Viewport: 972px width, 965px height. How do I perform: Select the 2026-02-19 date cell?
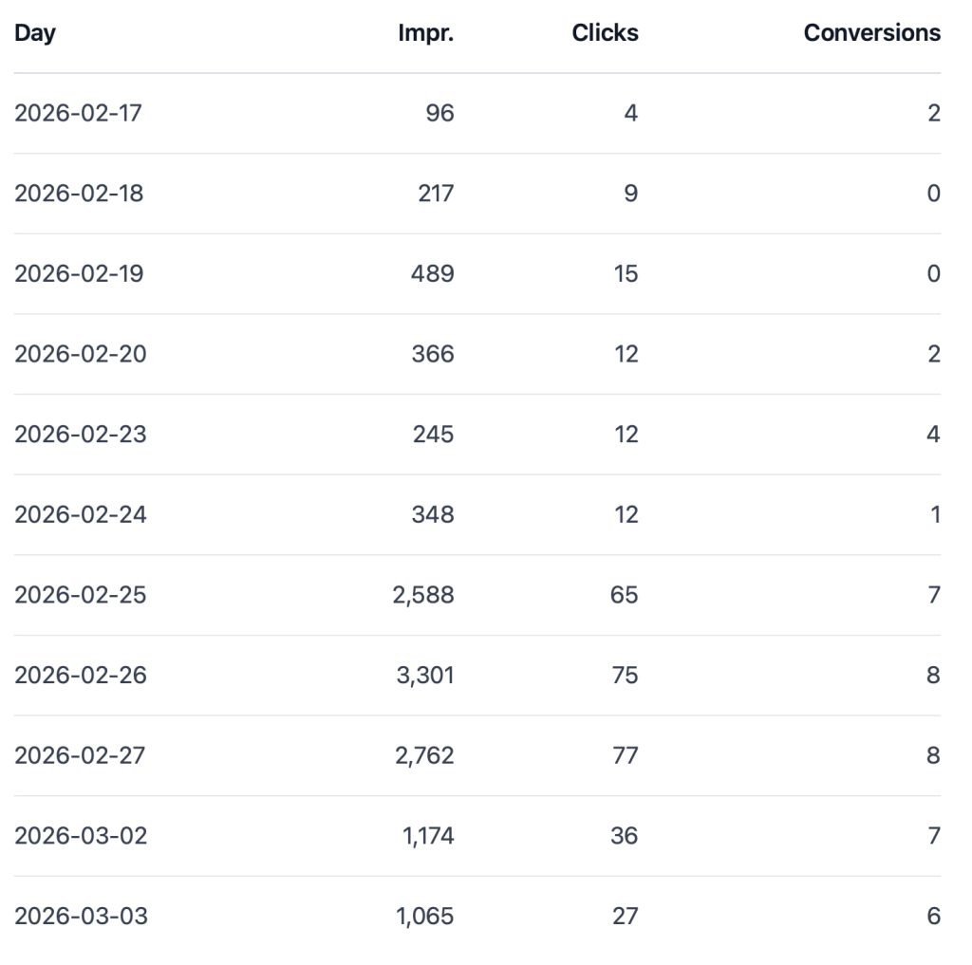point(79,274)
